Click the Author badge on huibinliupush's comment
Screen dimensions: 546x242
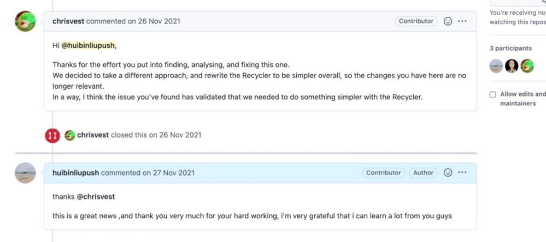tap(423, 173)
